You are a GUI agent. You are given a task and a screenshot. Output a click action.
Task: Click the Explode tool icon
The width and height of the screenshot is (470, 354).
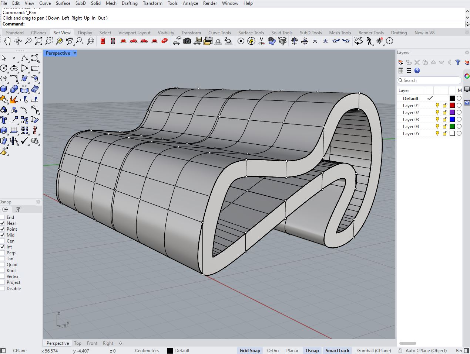pyautogui.click(x=14, y=100)
